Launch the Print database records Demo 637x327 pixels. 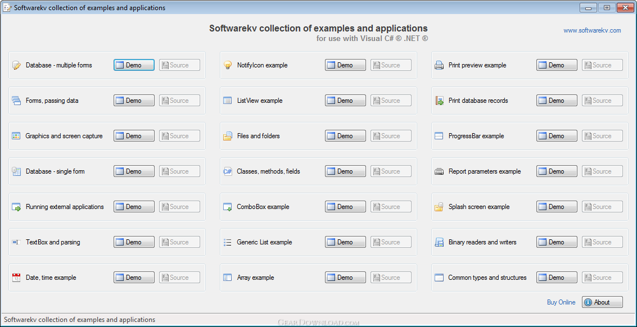pyautogui.click(x=557, y=101)
